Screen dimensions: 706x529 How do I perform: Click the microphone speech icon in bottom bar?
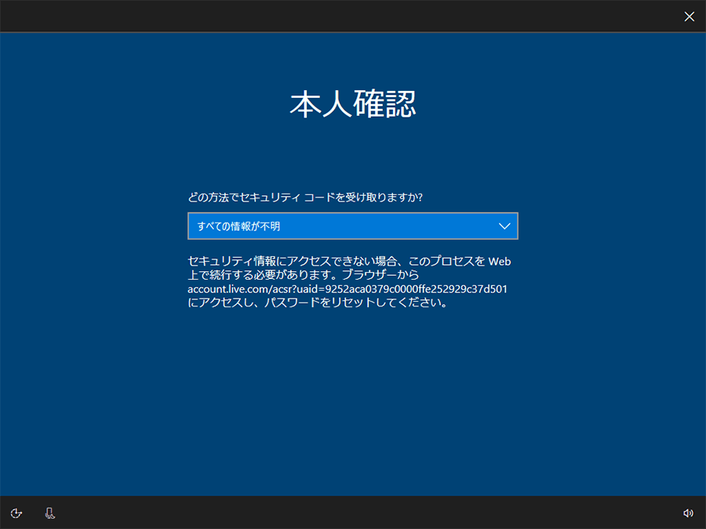50,513
